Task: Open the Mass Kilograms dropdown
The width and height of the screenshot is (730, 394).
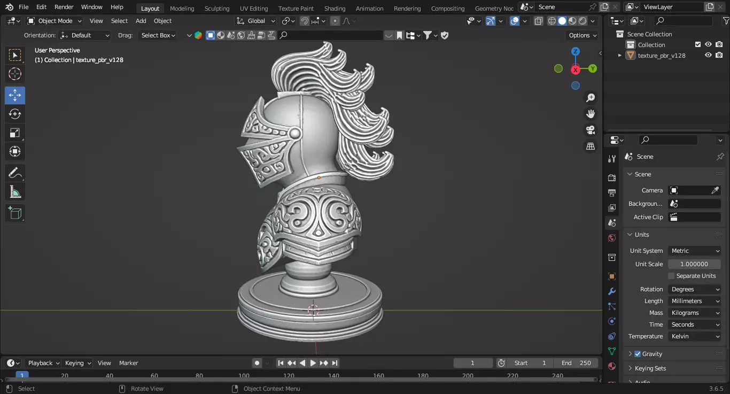Action: pyautogui.click(x=695, y=313)
